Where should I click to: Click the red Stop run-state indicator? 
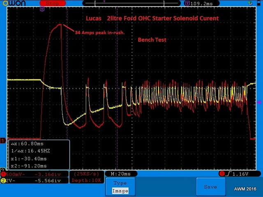53,3
